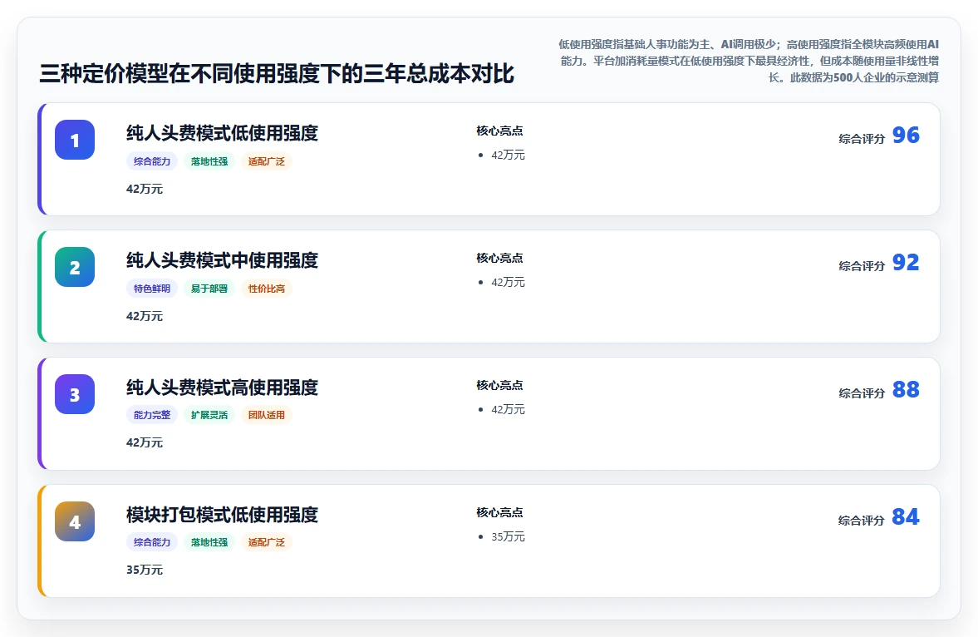Viewport: 978px width, 637px height.
Task: Click 42万元 bullet in 纯人头费模式中使用强度 card
Action: (x=508, y=282)
